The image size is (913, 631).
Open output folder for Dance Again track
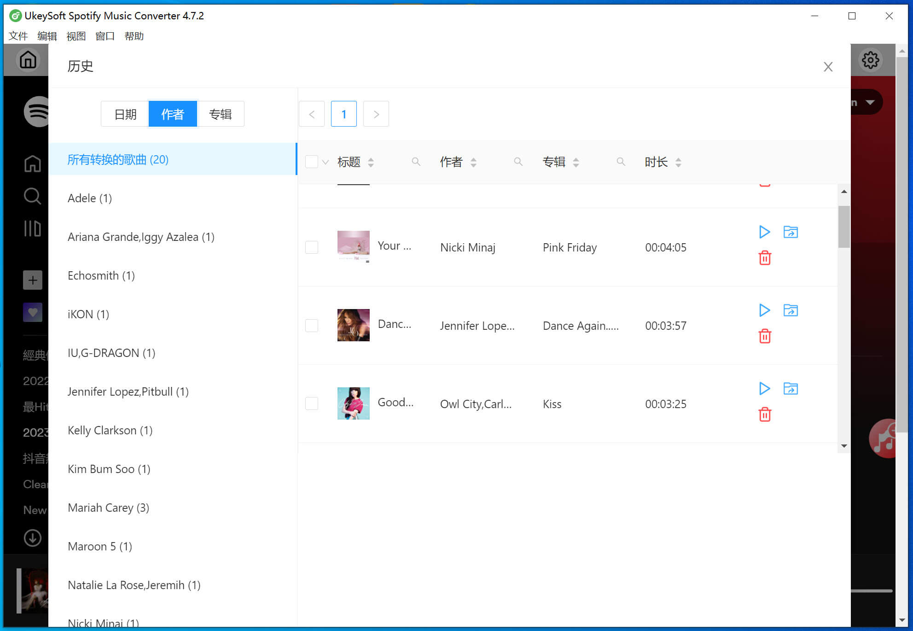point(791,310)
